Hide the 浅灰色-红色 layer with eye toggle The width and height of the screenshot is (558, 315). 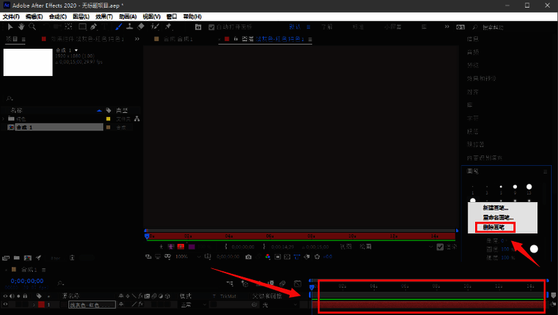pyautogui.click(x=6, y=305)
